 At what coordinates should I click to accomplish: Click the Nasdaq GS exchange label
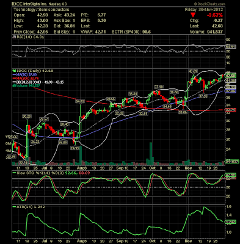coord(57,4)
